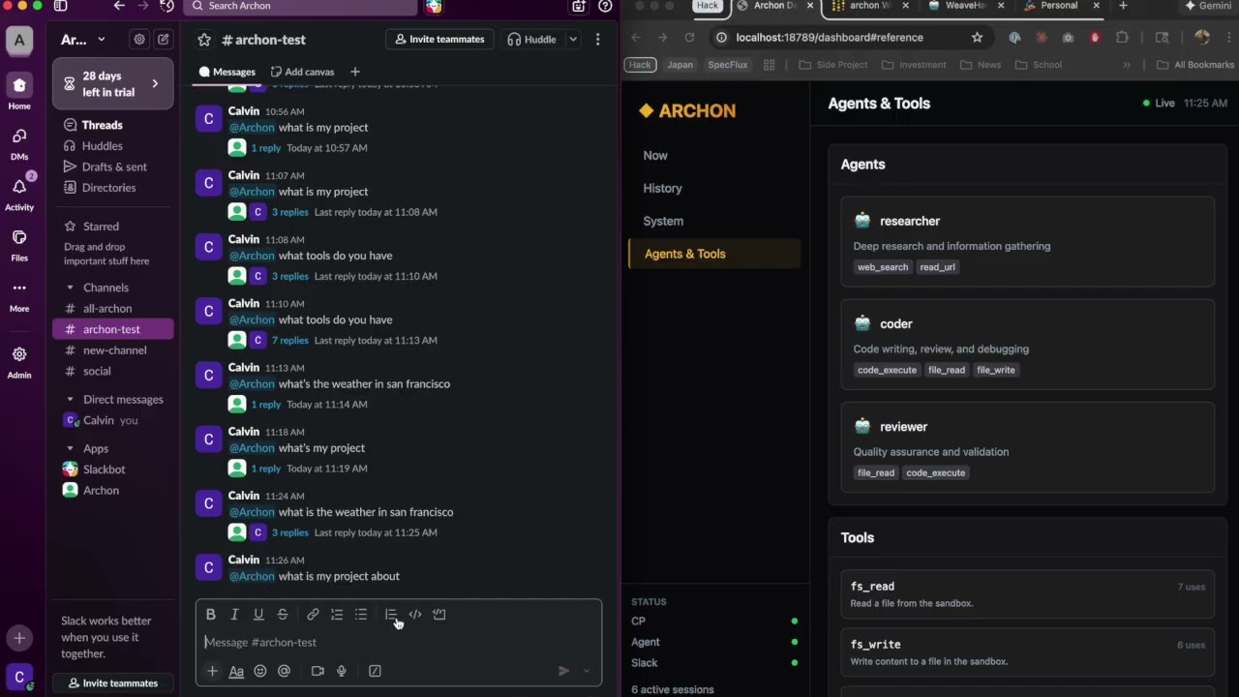Record a video clip in composer
Viewport: 1239px width, 697px height.
click(317, 671)
